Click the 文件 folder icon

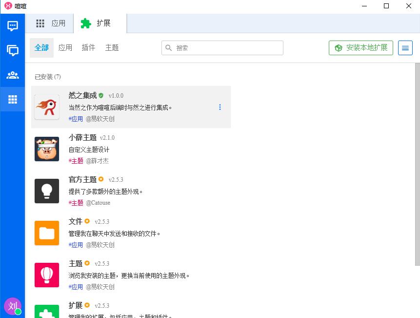point(47,233)
